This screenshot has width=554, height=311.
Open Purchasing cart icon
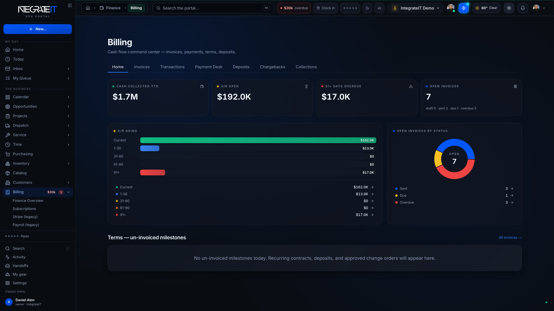[8, 154]
